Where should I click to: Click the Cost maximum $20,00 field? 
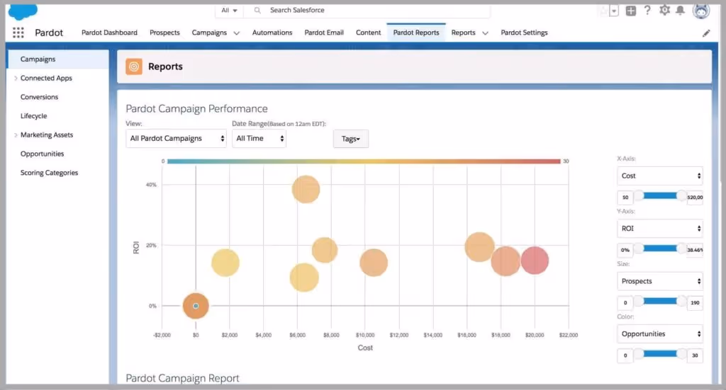click(x=695, y=197)
